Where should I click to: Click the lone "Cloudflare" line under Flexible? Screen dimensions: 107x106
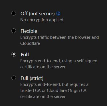[x=30, y=43]
